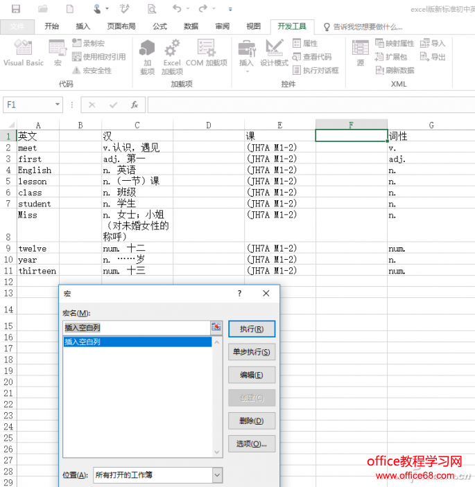Open the redo history dropdown arrow
This screenshot has height=487, width=475.
point(214,9)
